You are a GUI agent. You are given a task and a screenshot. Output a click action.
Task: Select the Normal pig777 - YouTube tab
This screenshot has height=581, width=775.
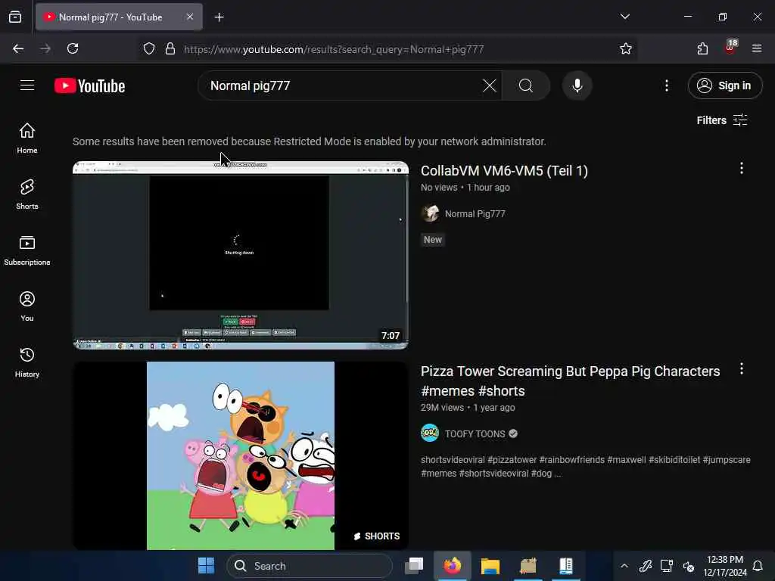pyautogui.click(x=119, y=17)
